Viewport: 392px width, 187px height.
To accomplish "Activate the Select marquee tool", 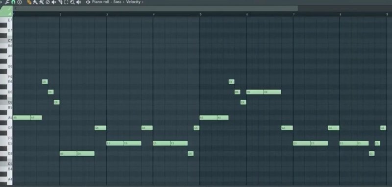I will coord(66,2).
